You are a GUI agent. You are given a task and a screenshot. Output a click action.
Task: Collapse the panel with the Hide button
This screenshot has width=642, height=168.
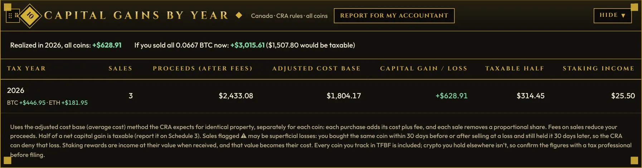point(613,15)
